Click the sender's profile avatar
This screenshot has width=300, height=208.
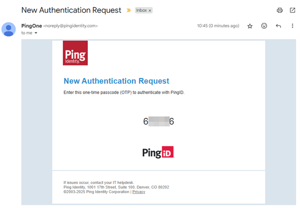(x=9, y=29)
